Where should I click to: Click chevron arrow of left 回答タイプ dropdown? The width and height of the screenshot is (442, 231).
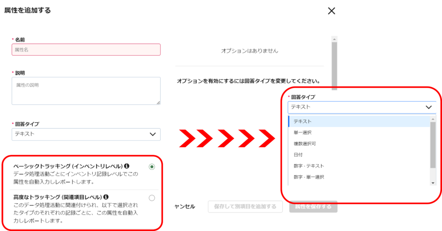pyautogui.click(x=153, y=134)
